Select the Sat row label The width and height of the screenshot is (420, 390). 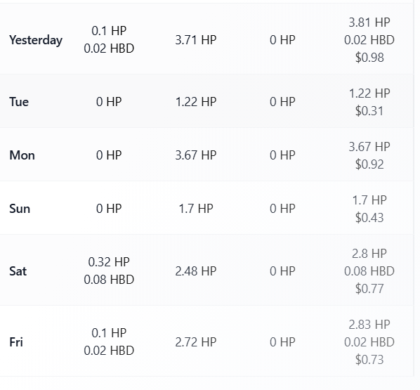[18, 271]
